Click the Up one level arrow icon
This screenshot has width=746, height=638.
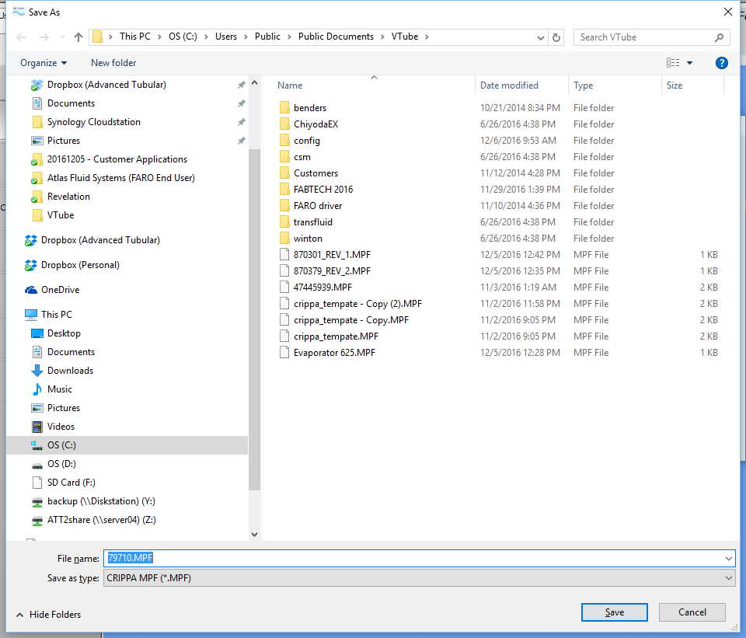pos(78,37)
